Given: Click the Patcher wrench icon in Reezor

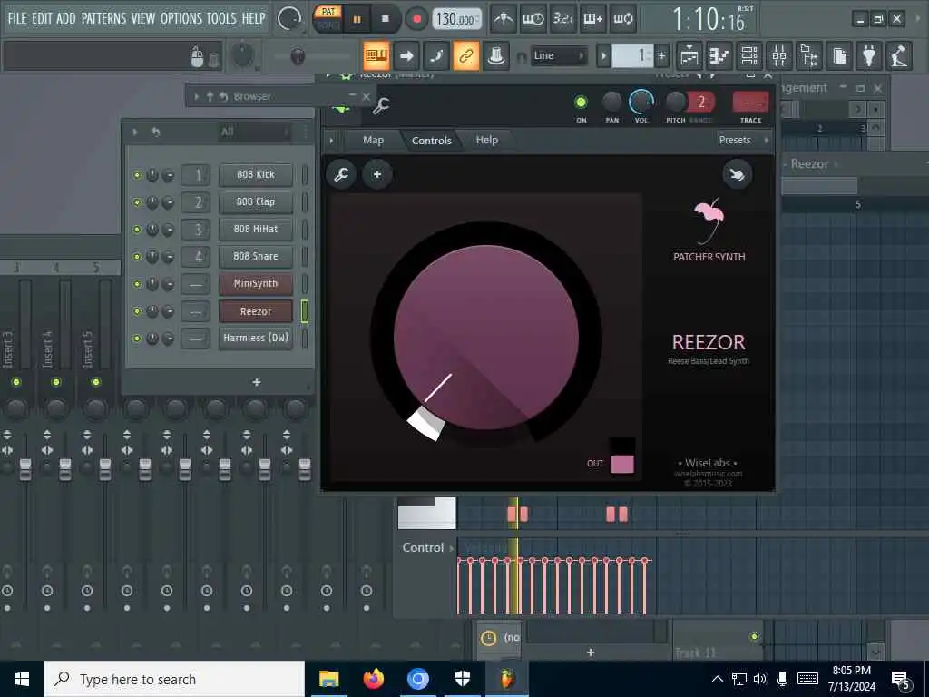Looking at the screenshot, I should (341, 174).
